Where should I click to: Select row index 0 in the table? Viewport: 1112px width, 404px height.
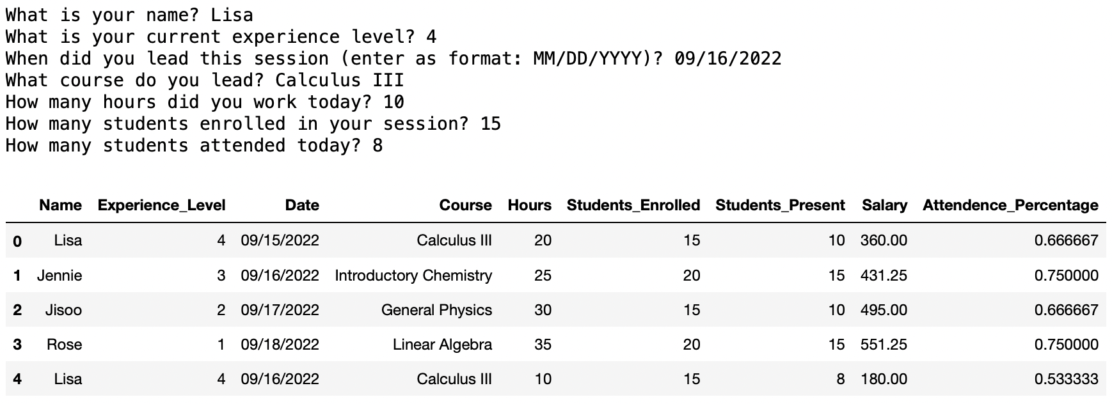pos(17,241)
